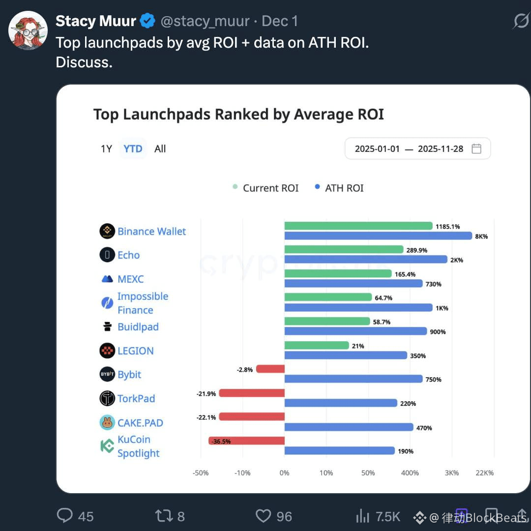The image size is (531, 531).
Task: Open the calendar icon in date range
Action: coord(476,148)
